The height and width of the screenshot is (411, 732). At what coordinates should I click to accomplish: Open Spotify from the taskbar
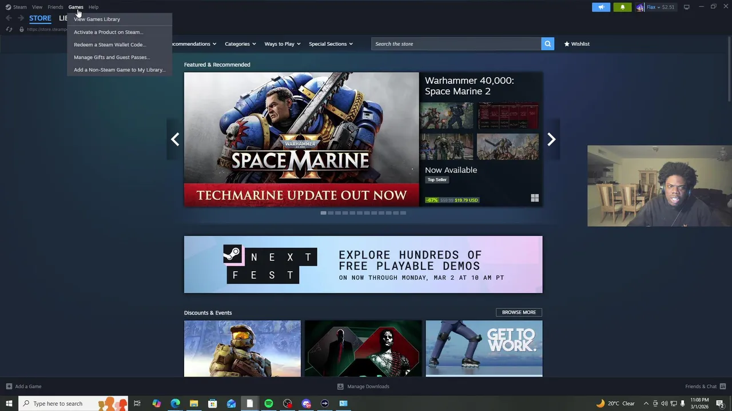[x=269, y=404]
